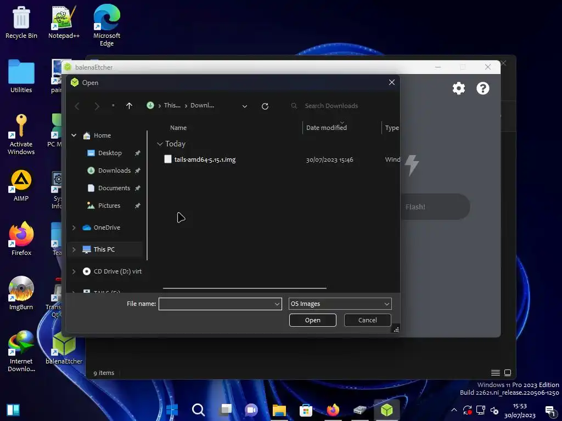Open balenaEtcher desktop shortcut
This screenshot has width=562, height=421.
coord(64,347)
